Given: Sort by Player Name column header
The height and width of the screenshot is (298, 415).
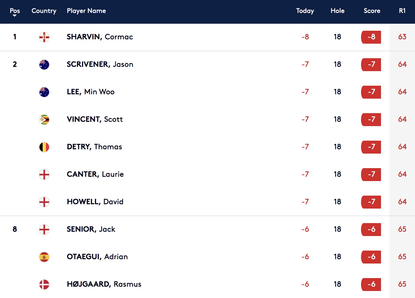Looking at the screenshot, I should pyautogui.click(x=86, y=11).
